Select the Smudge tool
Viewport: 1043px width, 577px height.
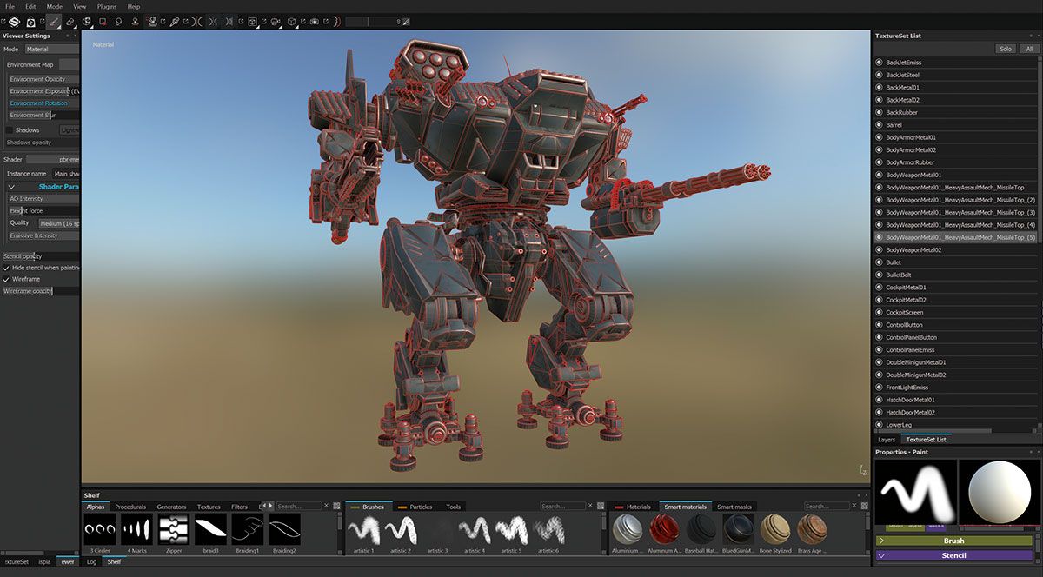(117, 22)
